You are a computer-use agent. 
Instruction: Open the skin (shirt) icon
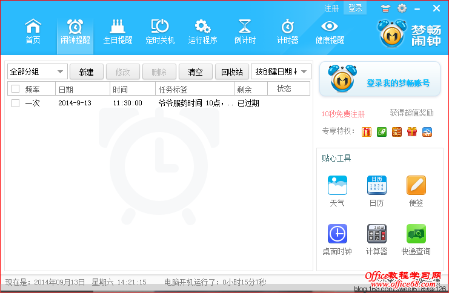(x=385, y=8)
